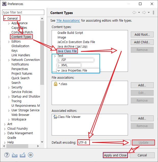Click the Add Root... button
The width and height of the screenshot is (158, 162).
[142, 34]
